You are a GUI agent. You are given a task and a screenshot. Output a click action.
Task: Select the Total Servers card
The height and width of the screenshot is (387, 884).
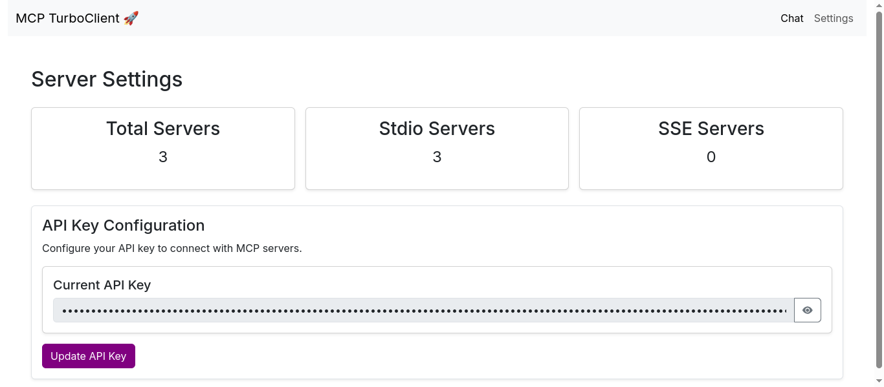click(162, 148)
